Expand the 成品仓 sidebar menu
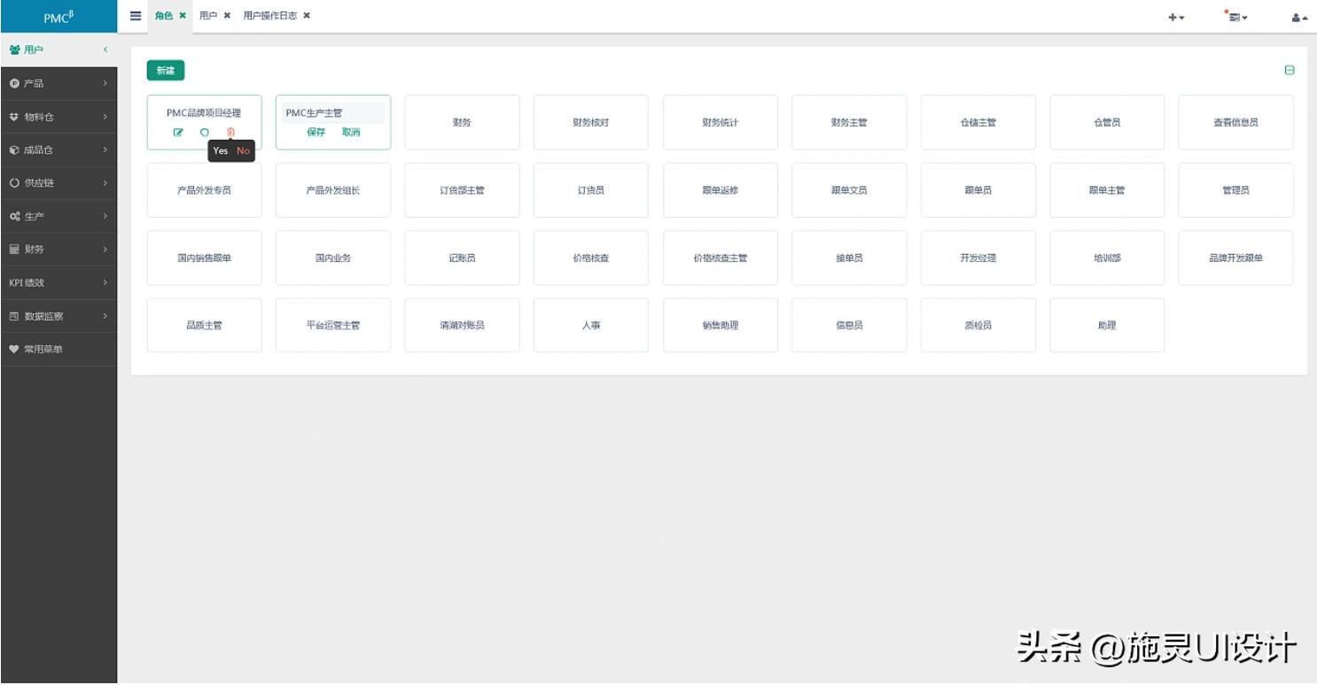This screenshot has width=1317, height=685. point(58,150)
